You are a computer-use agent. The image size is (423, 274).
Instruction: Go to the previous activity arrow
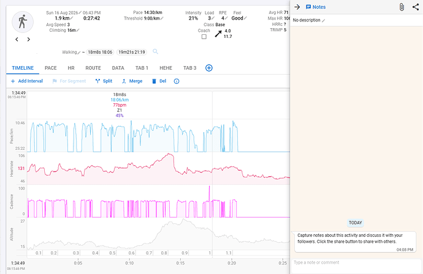(x=17, y=39)
